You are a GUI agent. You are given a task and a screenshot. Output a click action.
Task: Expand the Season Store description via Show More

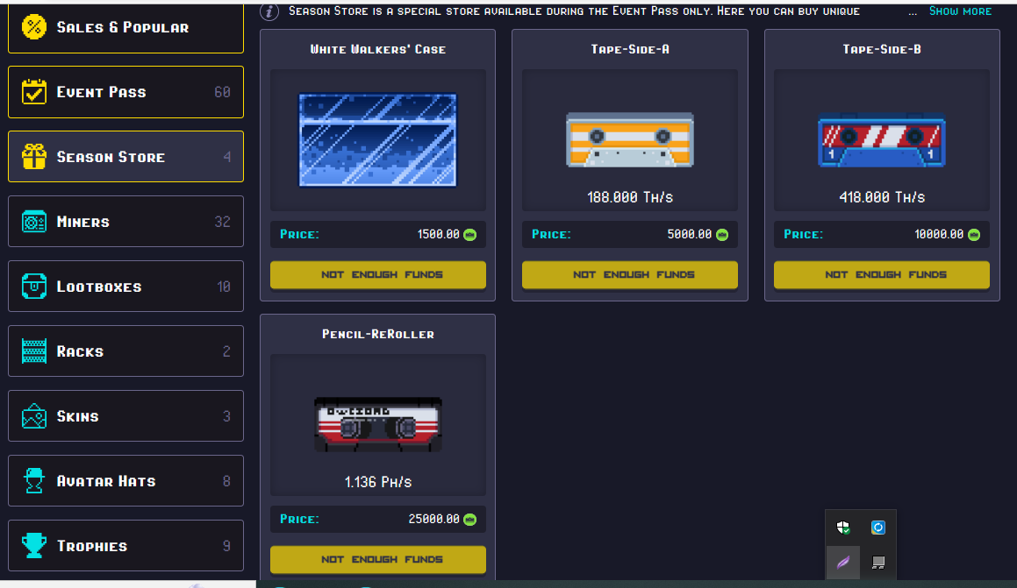962,11
